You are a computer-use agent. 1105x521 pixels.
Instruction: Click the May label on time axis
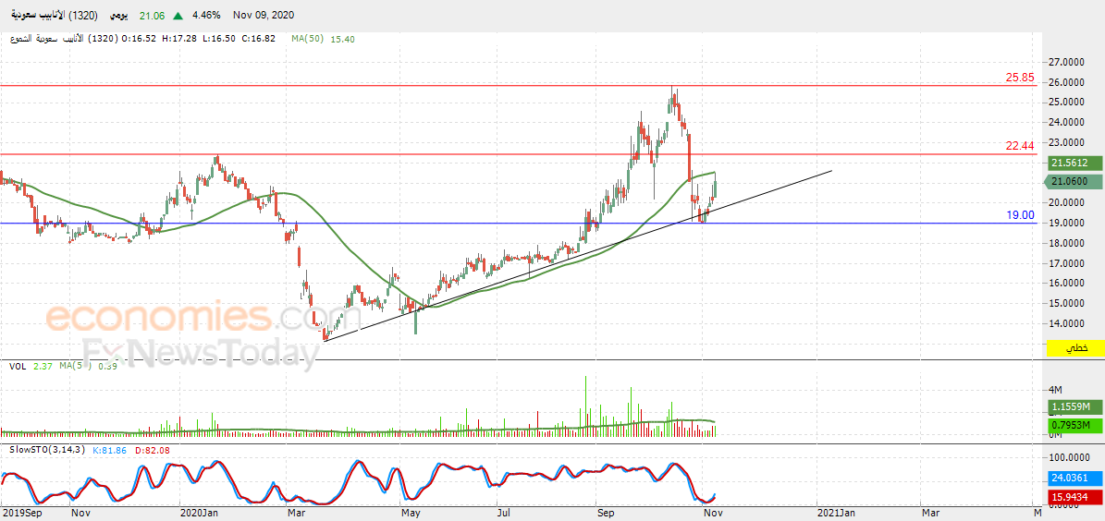411,514
